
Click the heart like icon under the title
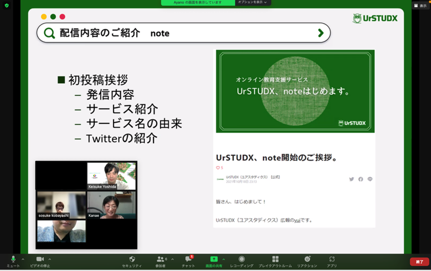point(218,168)
